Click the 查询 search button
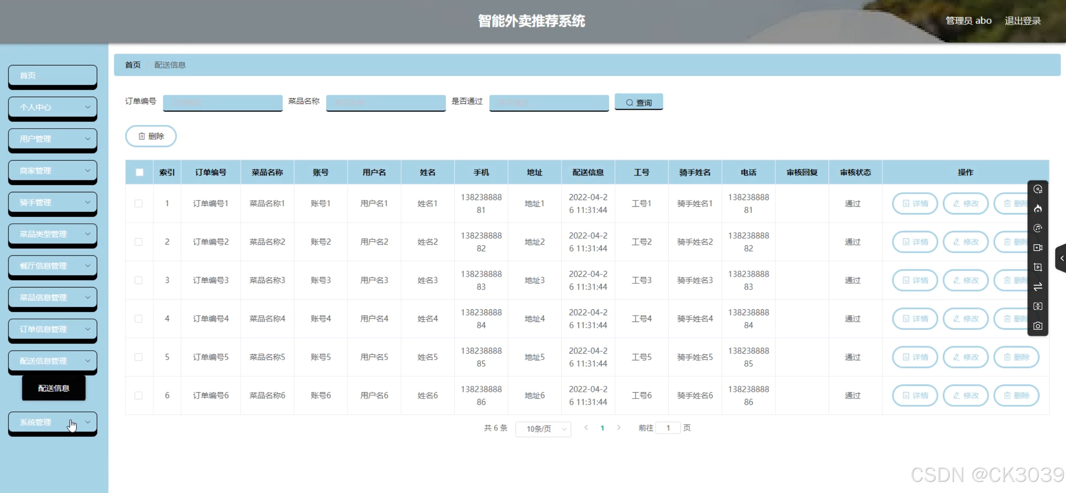1066x493 pixels. click(638, 102)
